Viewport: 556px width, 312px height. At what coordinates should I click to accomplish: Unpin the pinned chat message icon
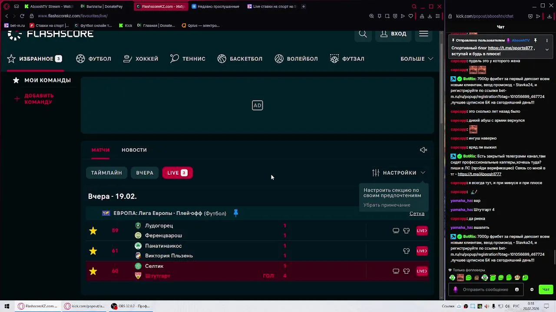(x=535, y=40)
